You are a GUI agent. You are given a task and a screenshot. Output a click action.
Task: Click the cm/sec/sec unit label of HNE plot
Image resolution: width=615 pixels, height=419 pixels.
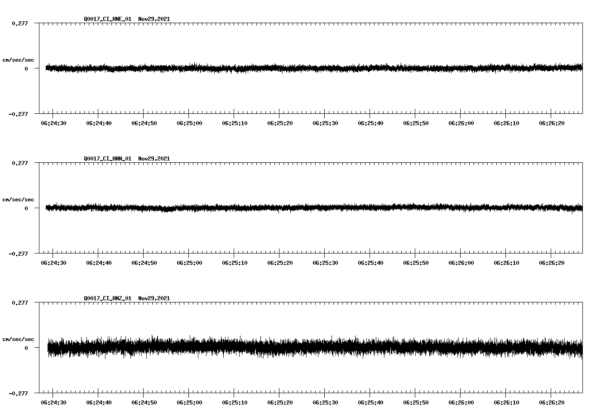[x=18, y=60]
